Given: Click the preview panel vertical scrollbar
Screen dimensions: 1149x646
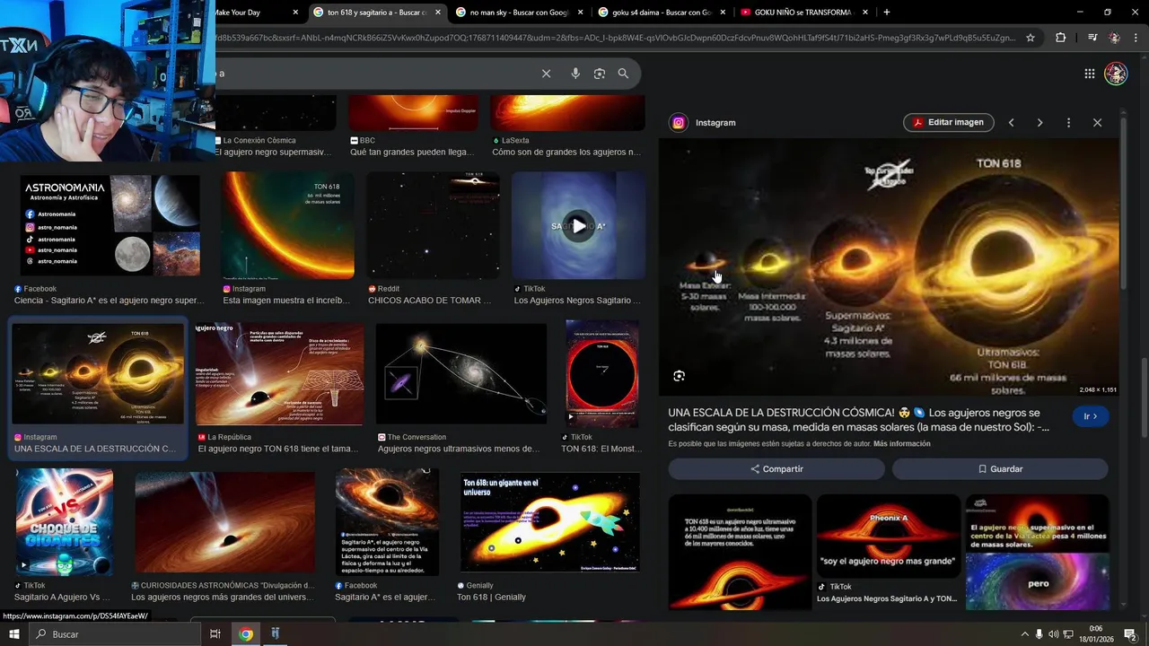Looking at the screenshot, I should coord(1123,202).
